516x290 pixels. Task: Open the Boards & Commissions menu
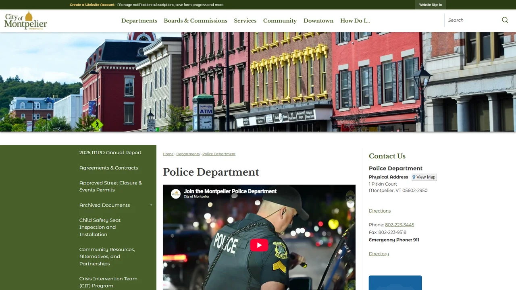[x=196, y=21]
